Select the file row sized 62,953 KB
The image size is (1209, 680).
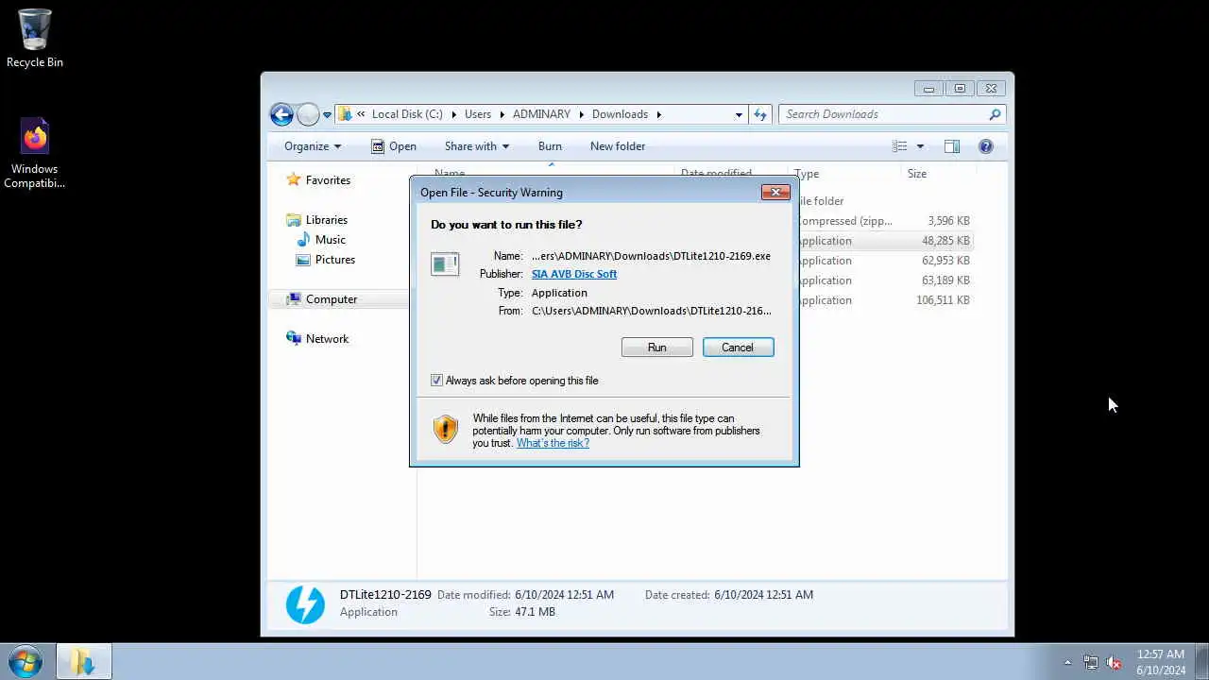click(885, 261)
